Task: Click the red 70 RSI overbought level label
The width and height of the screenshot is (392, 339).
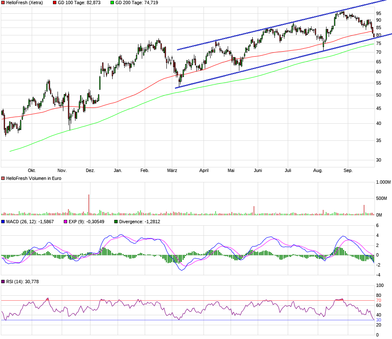Action: coord(379,301)
